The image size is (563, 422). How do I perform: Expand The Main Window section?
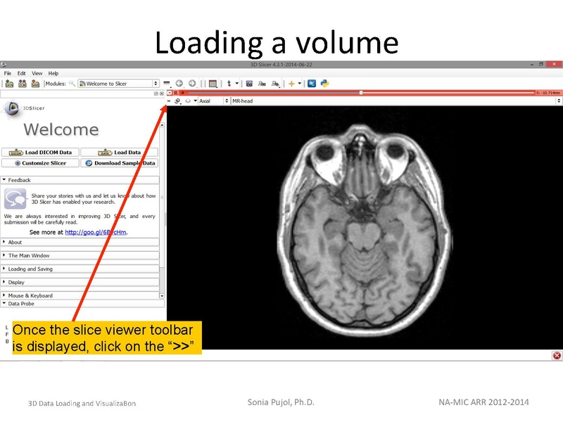pyautogui.click(x=80, y=255)
